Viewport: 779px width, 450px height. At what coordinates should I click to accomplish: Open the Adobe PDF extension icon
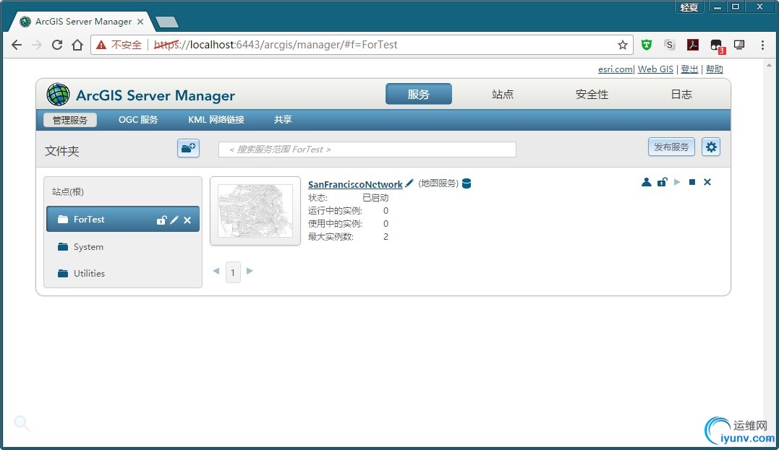pos(692,45)
